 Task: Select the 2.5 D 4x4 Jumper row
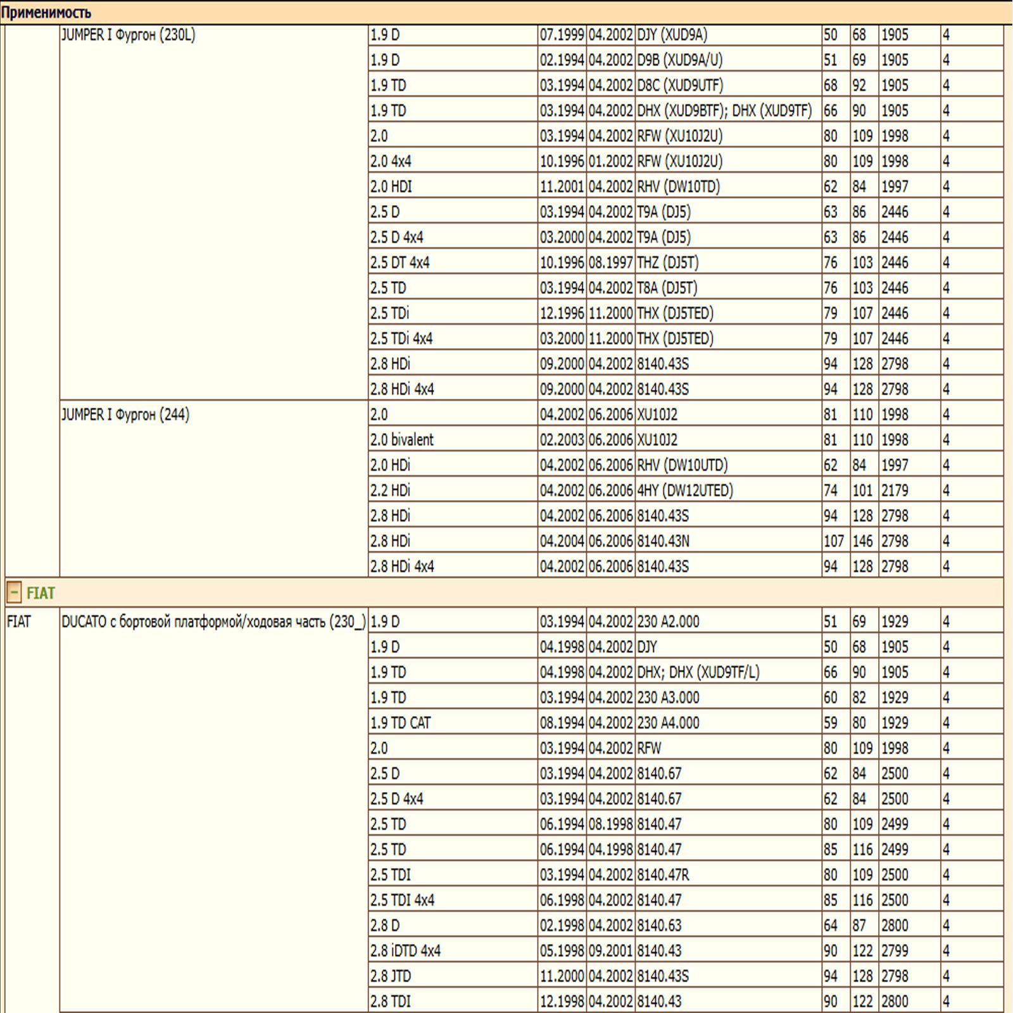point(686,237)
